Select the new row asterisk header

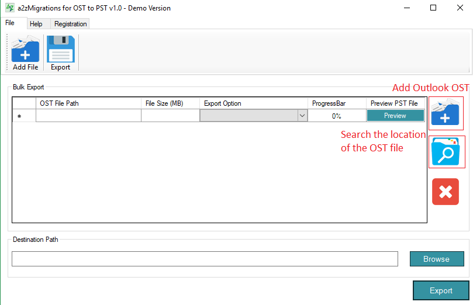coord(24,116)
